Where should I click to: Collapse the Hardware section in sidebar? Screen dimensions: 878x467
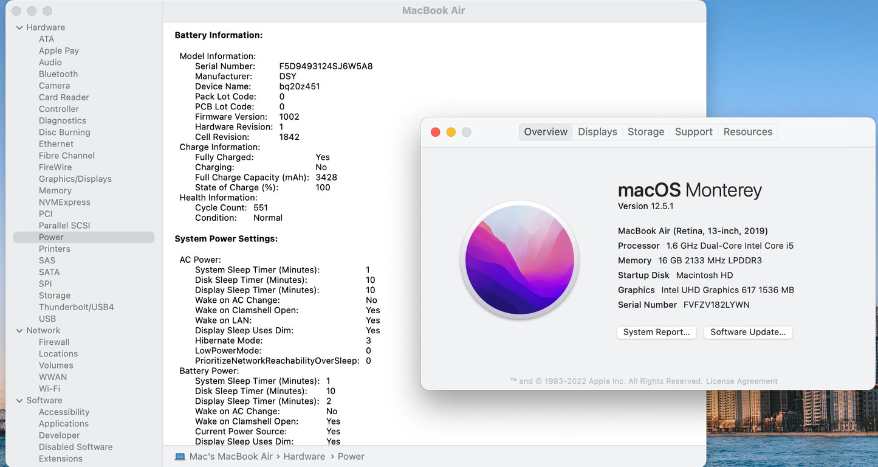tap(19, 27)
